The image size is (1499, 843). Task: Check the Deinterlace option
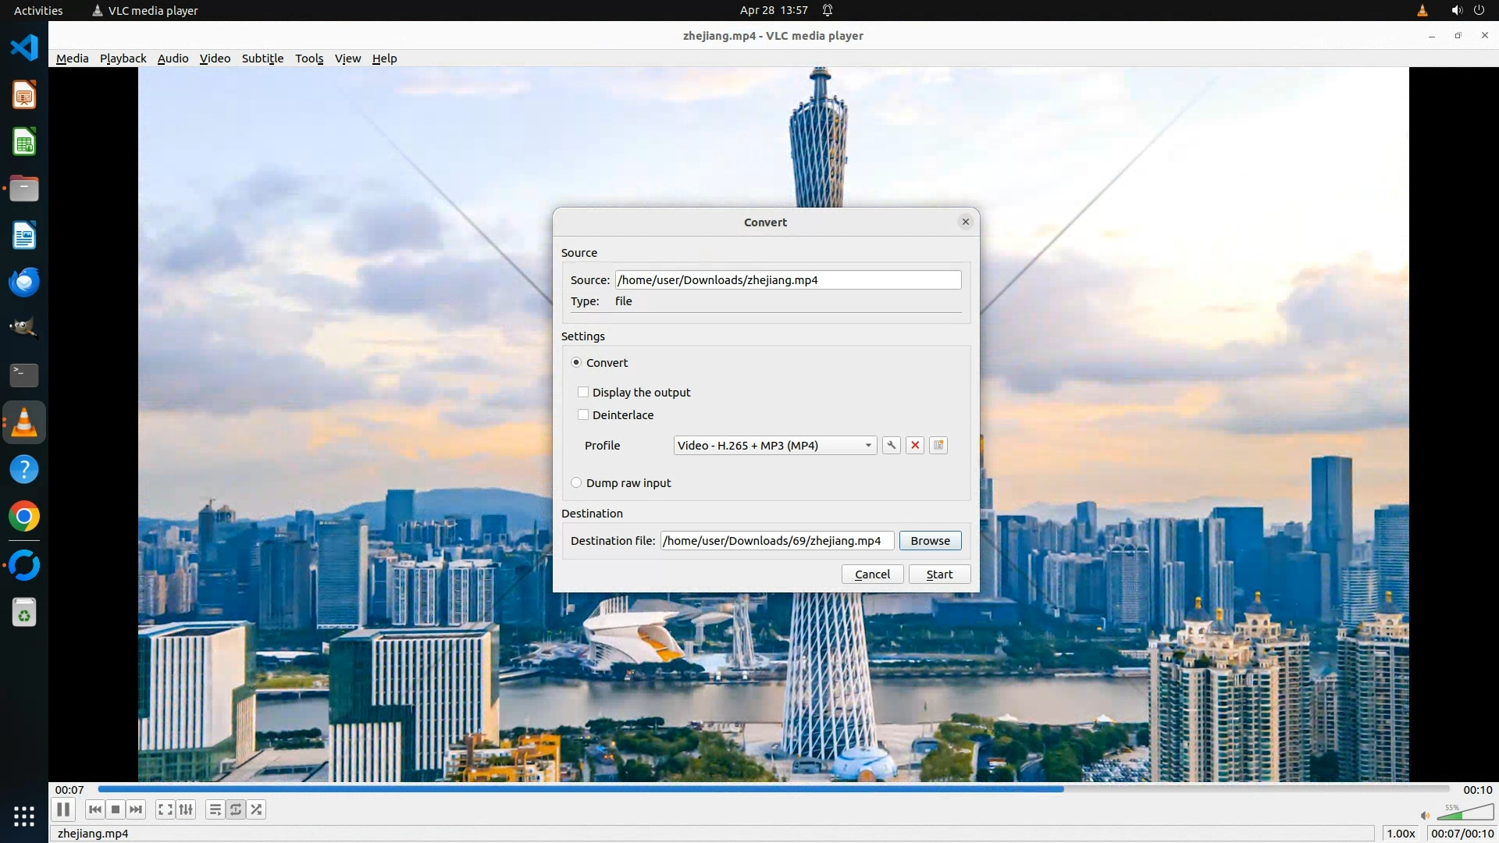click(583, 414)
